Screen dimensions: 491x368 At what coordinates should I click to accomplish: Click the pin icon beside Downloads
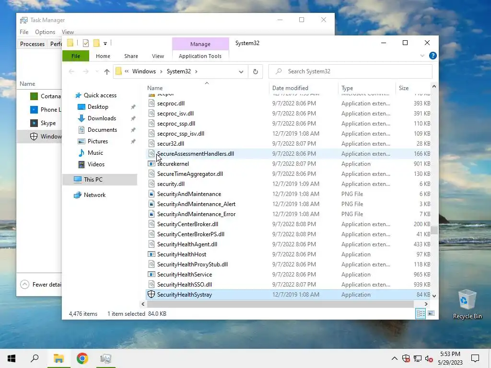tap(133, 119)
